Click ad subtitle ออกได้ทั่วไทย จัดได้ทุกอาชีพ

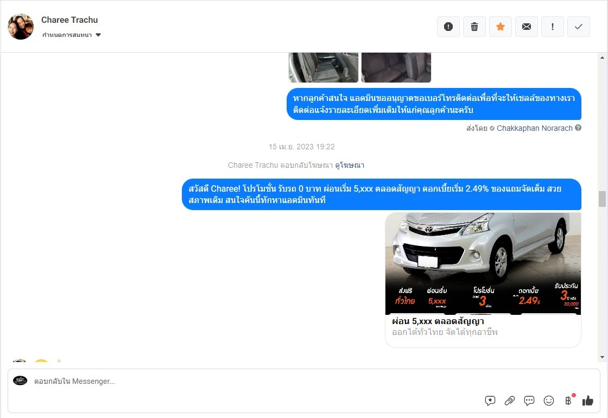[445, 332]
